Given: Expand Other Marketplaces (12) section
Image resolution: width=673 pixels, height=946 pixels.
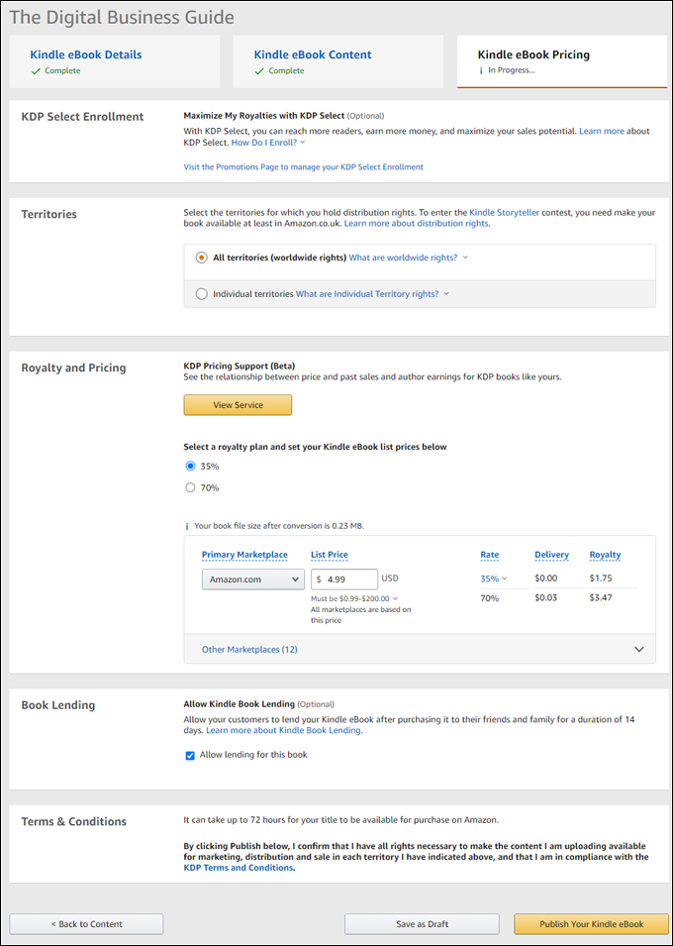Looking at the screenshot, I should pyautogui.click(x=249, y=649).
